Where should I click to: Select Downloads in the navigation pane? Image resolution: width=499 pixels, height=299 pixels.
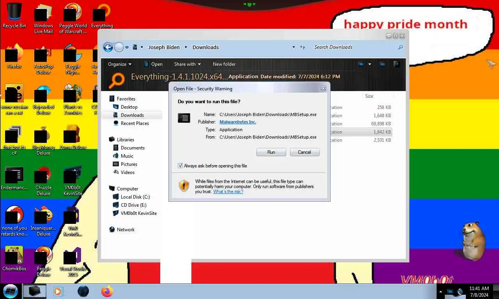click(132, 115)
